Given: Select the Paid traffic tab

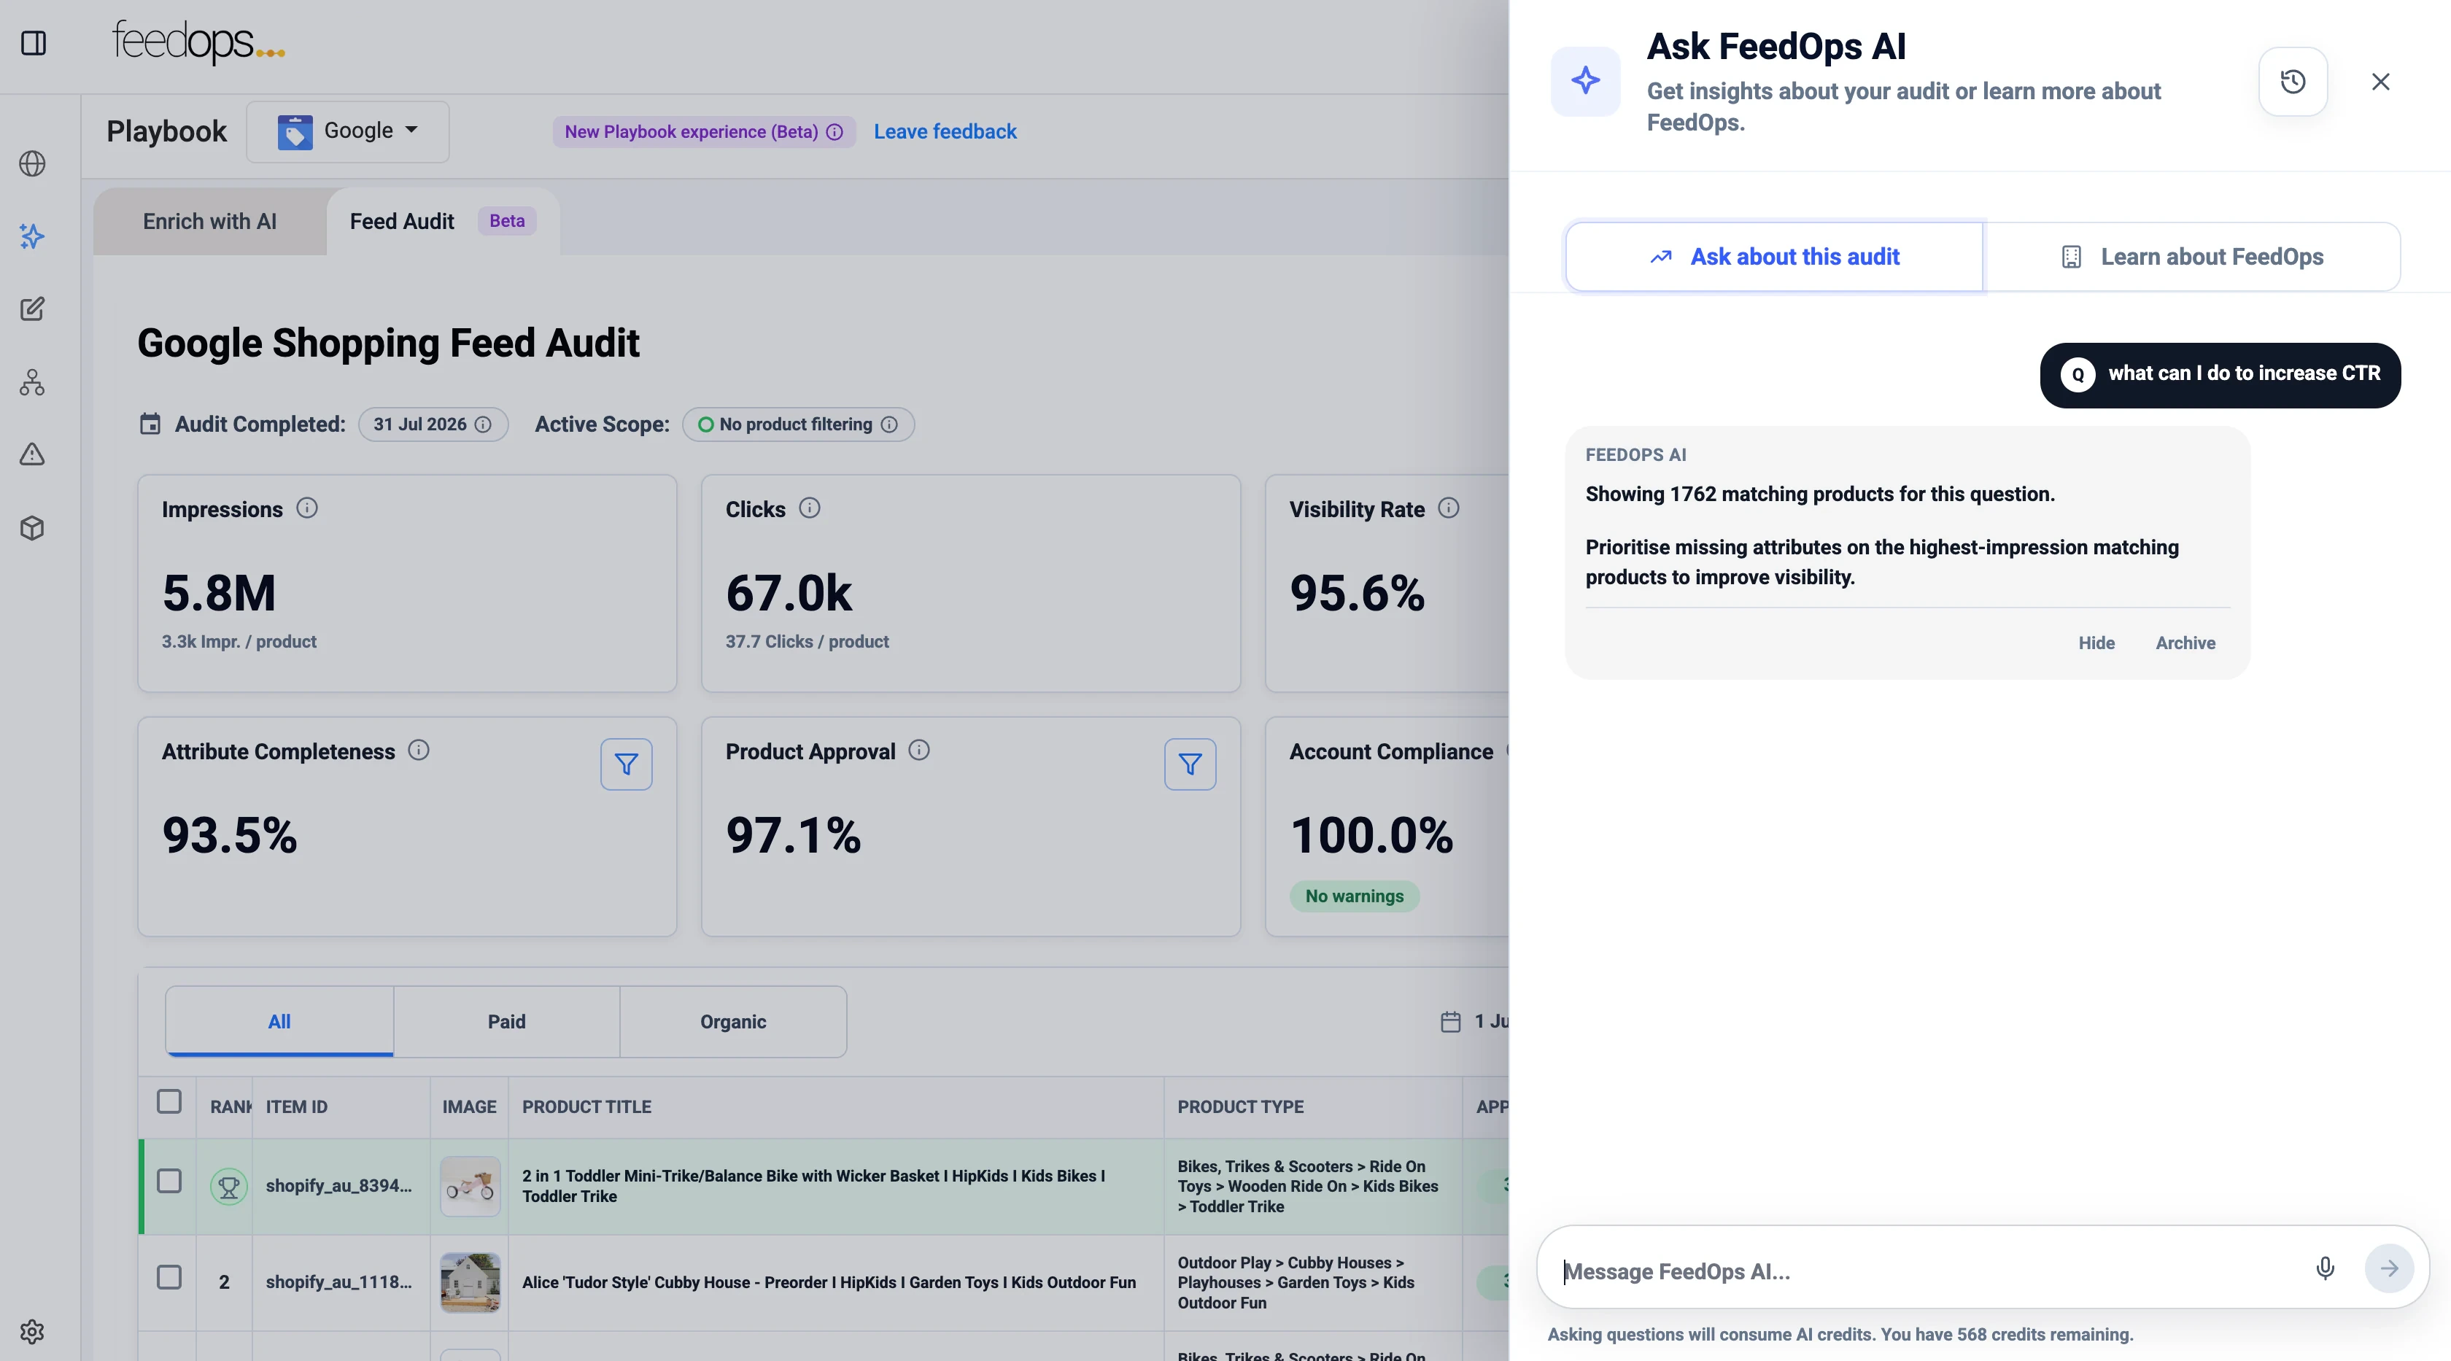Looking at the screenshot, I should click(506, 1021).
